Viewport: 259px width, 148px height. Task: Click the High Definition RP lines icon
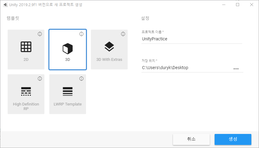pyautogui.click(x=26, y=91)
